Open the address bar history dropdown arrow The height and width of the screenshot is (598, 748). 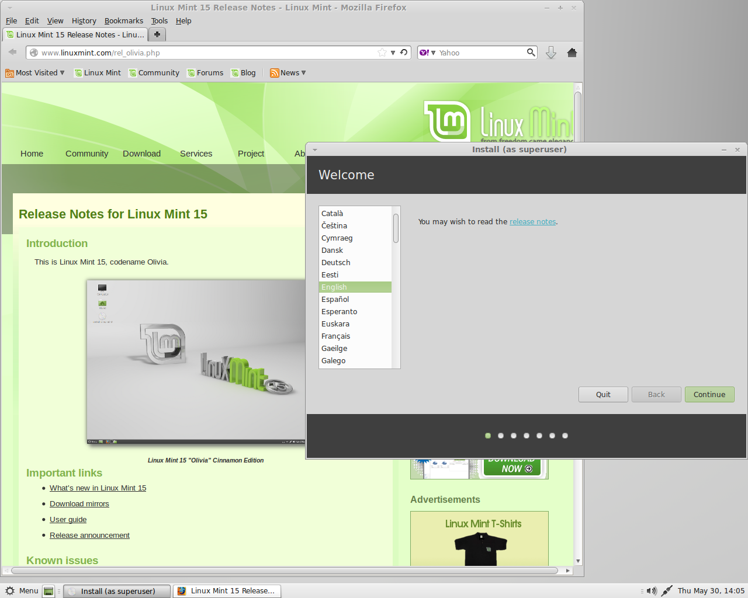[x=393, y=53]
